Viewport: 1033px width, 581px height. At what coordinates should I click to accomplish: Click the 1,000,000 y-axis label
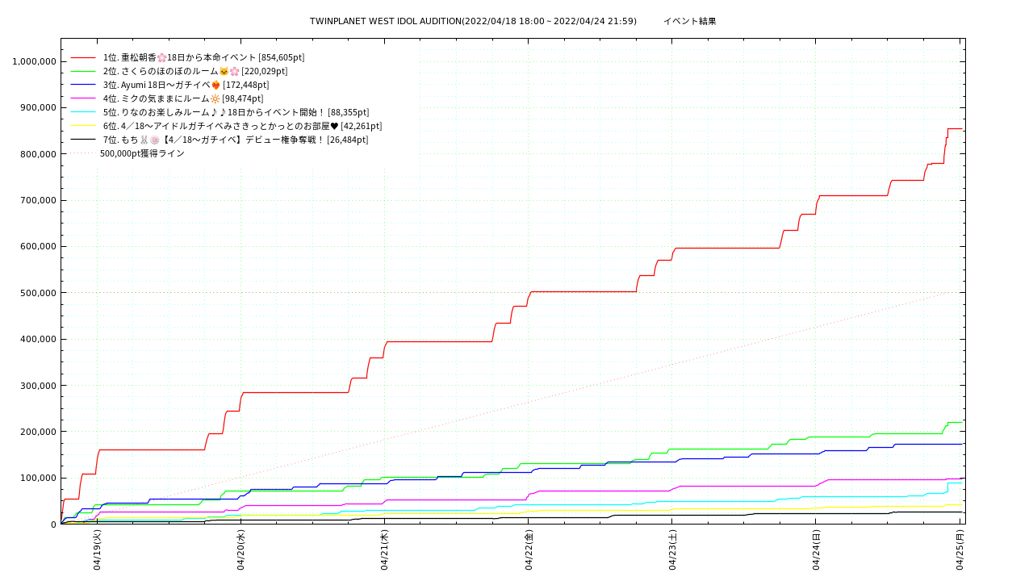click(31, 61)
